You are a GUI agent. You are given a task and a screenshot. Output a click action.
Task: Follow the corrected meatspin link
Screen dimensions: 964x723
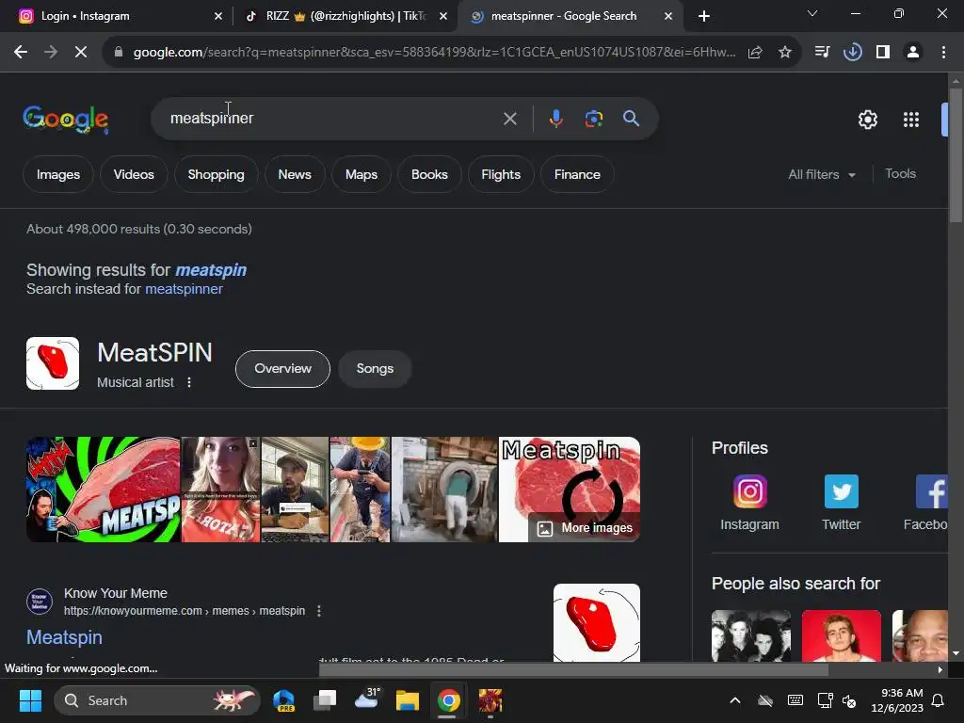[x=211, y=270]
